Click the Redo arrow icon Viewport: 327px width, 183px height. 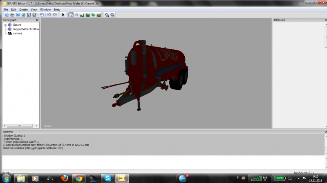[x=55, y=15]
